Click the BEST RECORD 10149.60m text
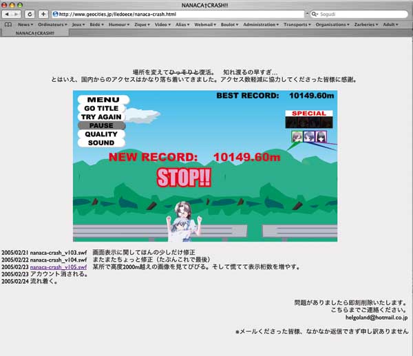Screen dimensions: 413x356 pos(275,96)
